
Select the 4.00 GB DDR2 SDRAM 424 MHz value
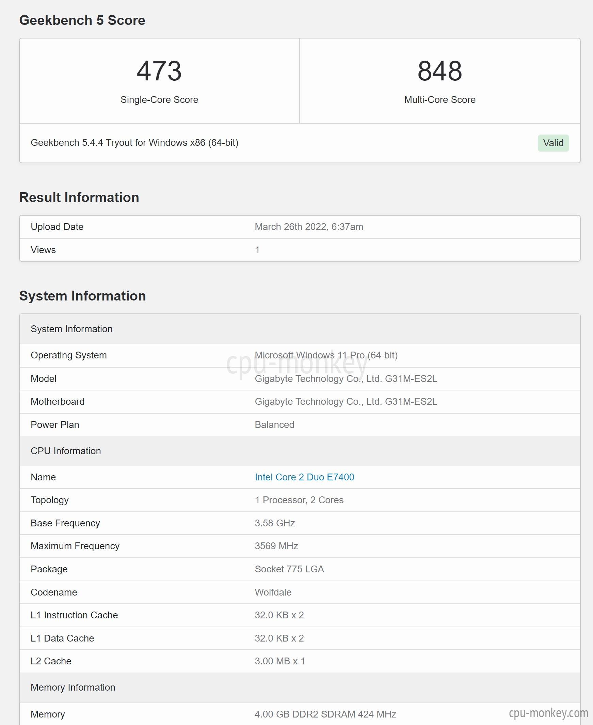(325, 714)
